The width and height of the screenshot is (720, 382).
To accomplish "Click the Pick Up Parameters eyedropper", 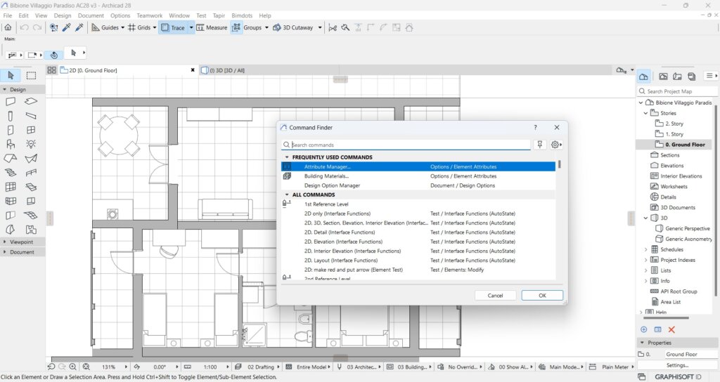I will [67, 27].
